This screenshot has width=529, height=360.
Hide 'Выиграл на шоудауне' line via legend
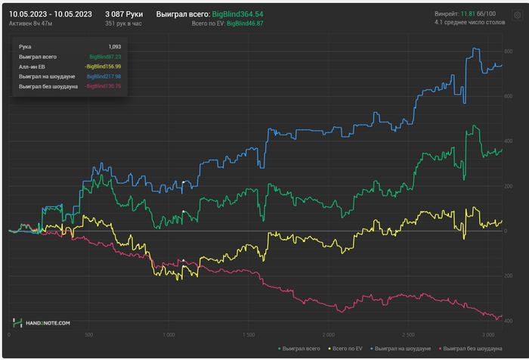[x=403, y=349]
